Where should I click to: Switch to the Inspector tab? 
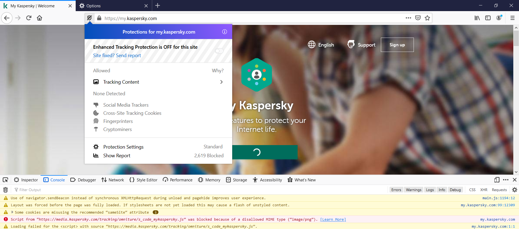[26, 180]
